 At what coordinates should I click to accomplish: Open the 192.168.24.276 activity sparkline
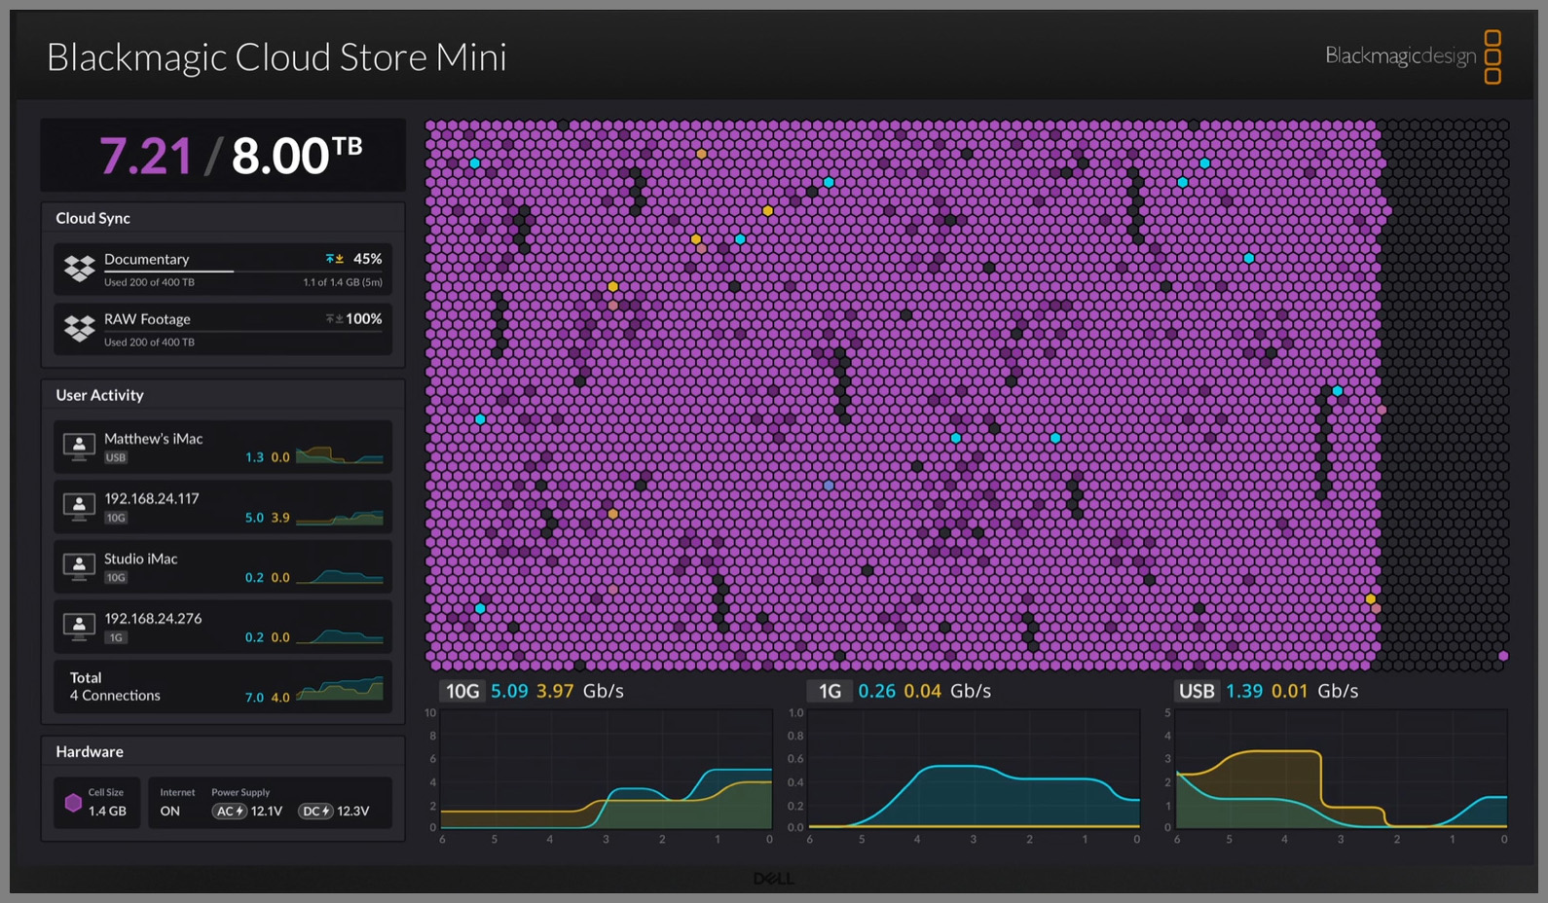pyautogui.click(x=340, y=635)
